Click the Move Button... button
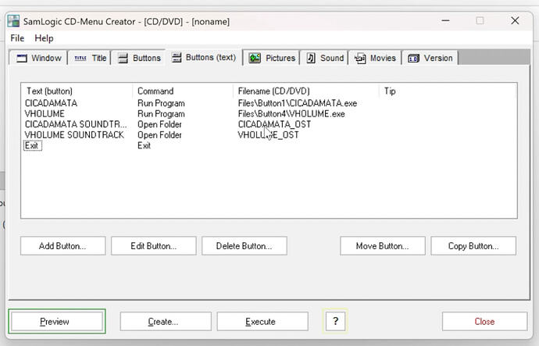Viewport: 539px width, 346px height. pos(383,246)
